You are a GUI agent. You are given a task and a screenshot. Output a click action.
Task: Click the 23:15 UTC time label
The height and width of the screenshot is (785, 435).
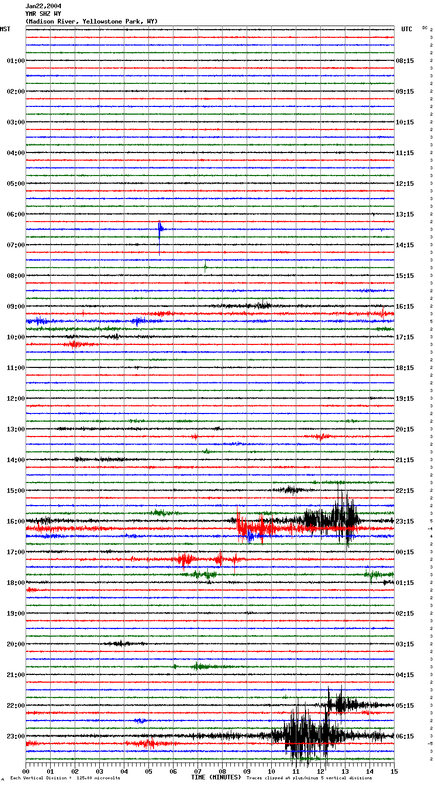coord(405,521)
